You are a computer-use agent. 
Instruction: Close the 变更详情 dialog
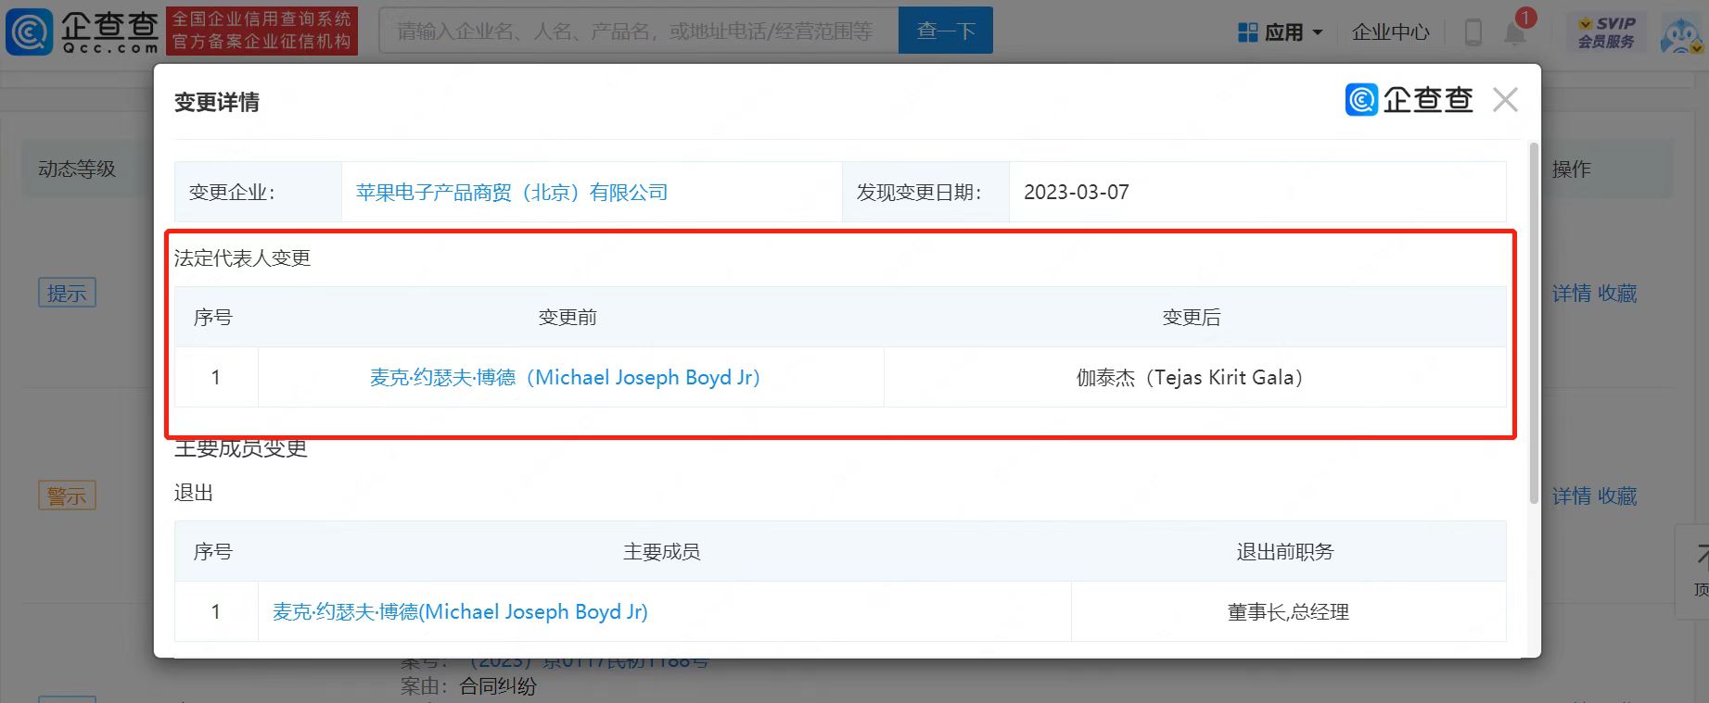point(1505,100)
